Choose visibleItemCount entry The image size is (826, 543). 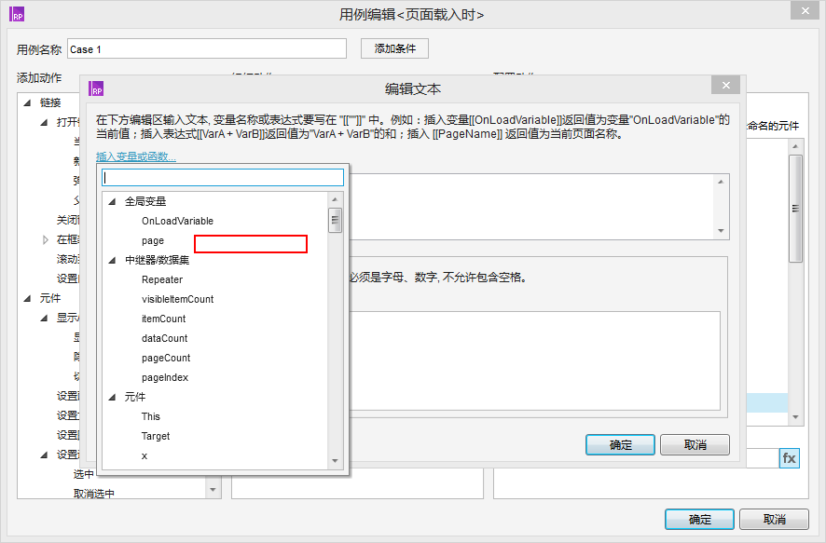(x=177, y=299)
